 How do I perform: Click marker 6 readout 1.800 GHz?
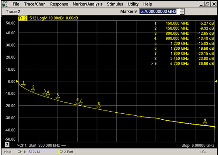[x=180, y=48]
